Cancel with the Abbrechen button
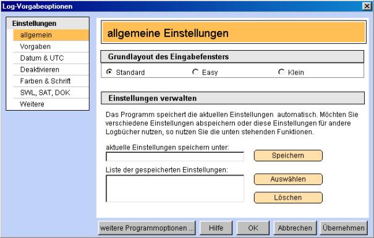Screen dimensions: 374x238 [x=295, y=228]
